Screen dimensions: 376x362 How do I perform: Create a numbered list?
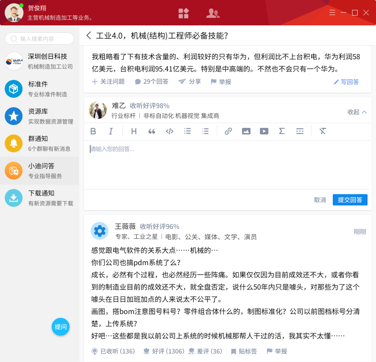pos(187,131)
